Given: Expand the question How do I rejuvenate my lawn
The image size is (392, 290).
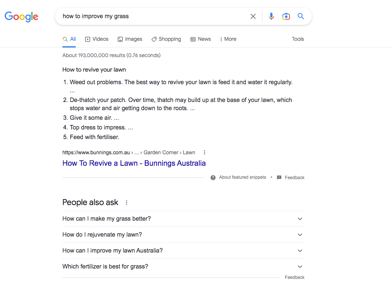Looking at the screenshot, I should tap(300, 235).
